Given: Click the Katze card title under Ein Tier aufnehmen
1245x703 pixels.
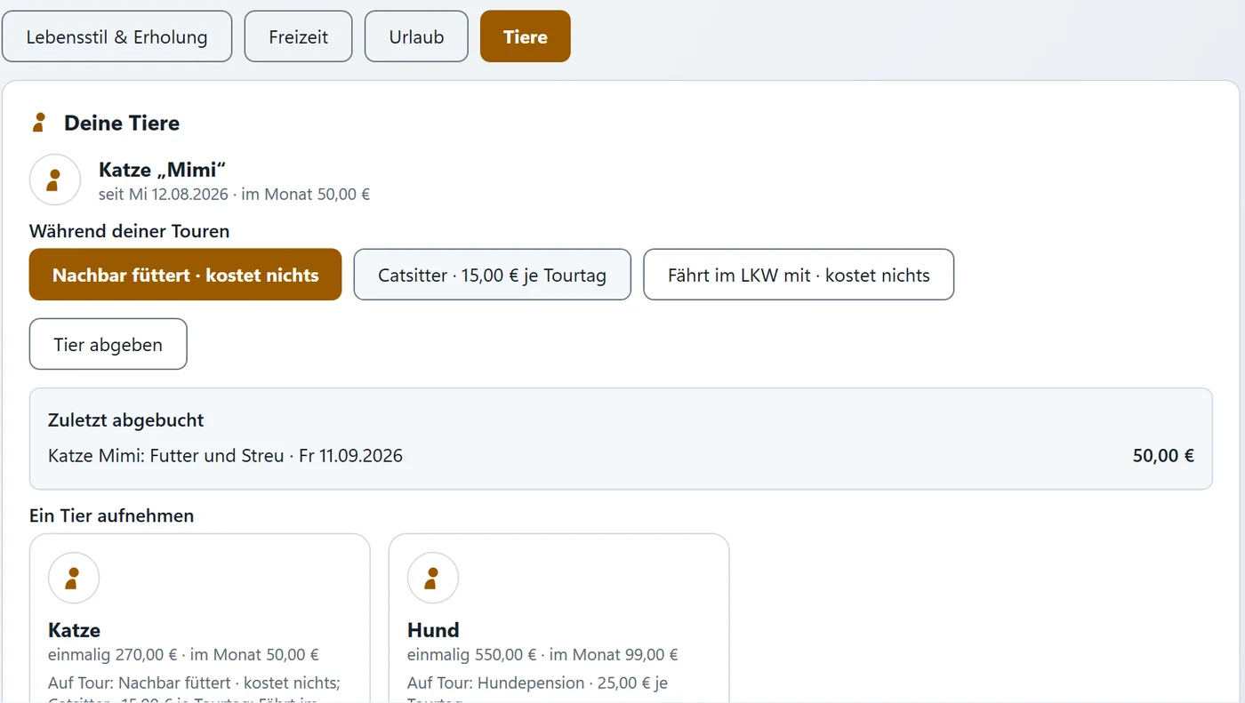Looking at the screenshot, I should (74, 630).
